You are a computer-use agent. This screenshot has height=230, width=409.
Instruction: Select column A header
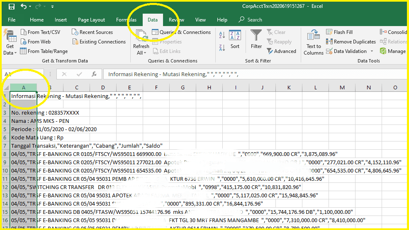coord(24,87)
